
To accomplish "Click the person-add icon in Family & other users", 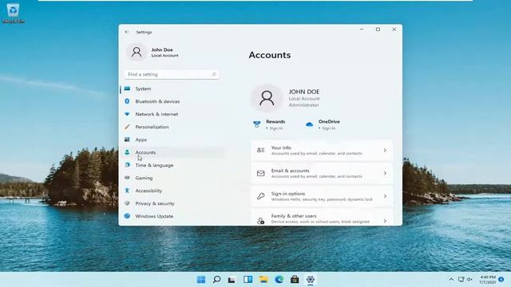I will pyautogui.click(x=261, y=221).
